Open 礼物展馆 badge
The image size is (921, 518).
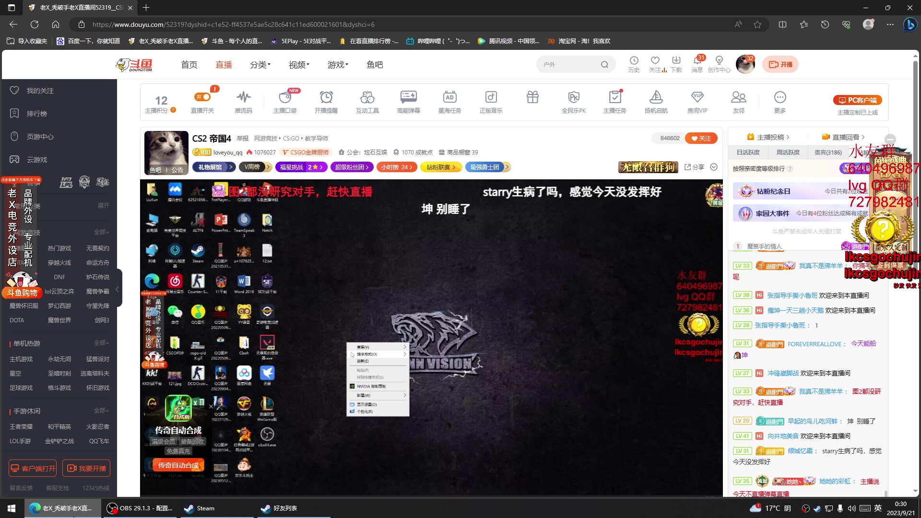tap(214, 167)
